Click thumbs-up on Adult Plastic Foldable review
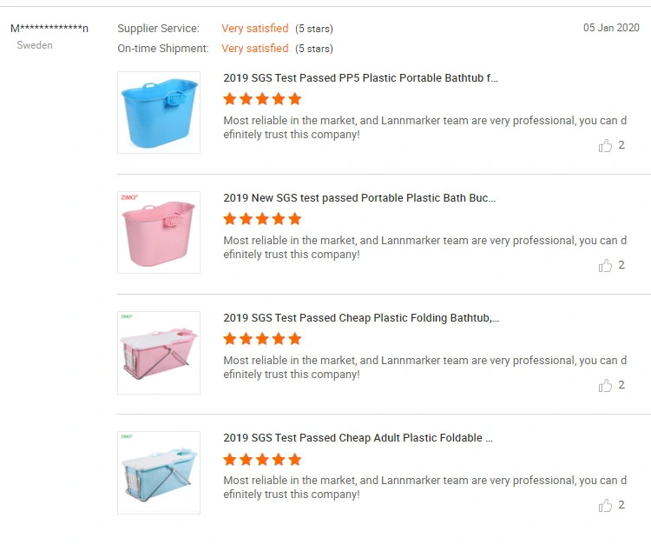 [x=605, y=505]
